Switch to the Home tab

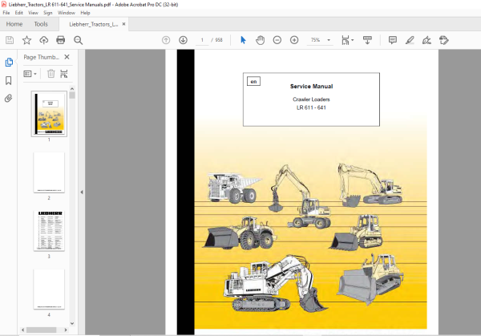pos(14,24)
